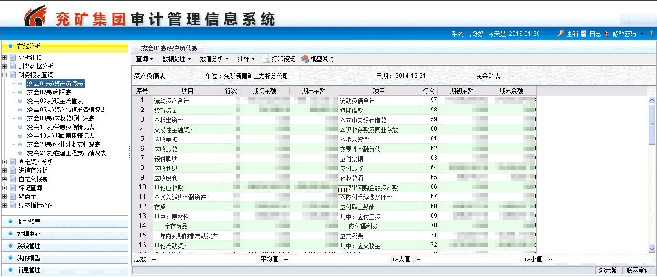The height and width of the screenshot is (277, 657).
Task: Open the 数值分析 dropdown menu
Action: [214, 59]
